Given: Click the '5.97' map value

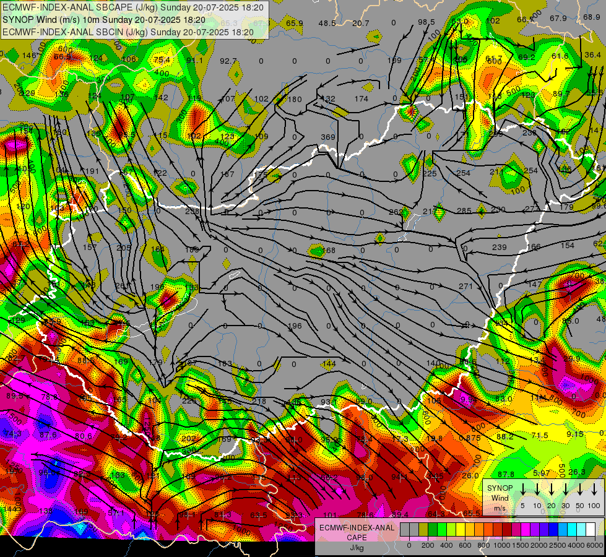Looking at the screenshot, I should coord(541,473).
